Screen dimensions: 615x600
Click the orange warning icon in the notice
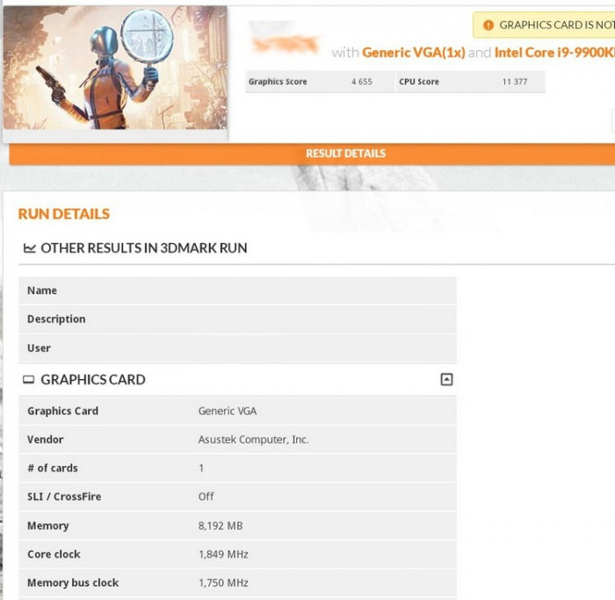tap(488, 26)
